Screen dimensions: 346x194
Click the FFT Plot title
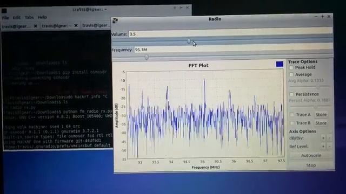pyautogui.click(x=198, y=66)
